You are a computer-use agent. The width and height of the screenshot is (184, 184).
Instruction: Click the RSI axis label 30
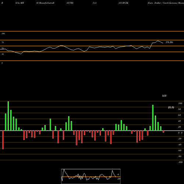(x=3, y=54)
